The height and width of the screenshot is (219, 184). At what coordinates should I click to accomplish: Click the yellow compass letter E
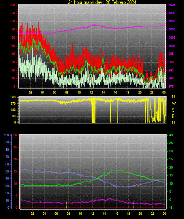173,116
